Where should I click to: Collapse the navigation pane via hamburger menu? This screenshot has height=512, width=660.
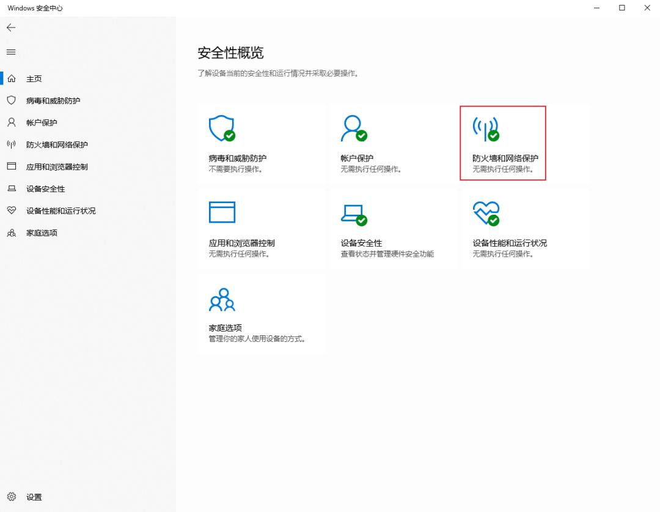tap(10, 51)
